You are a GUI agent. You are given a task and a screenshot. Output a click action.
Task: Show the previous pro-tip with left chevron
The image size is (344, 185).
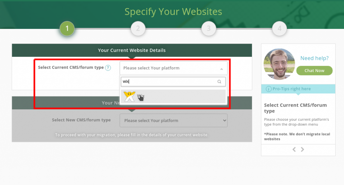coord(294,149)
